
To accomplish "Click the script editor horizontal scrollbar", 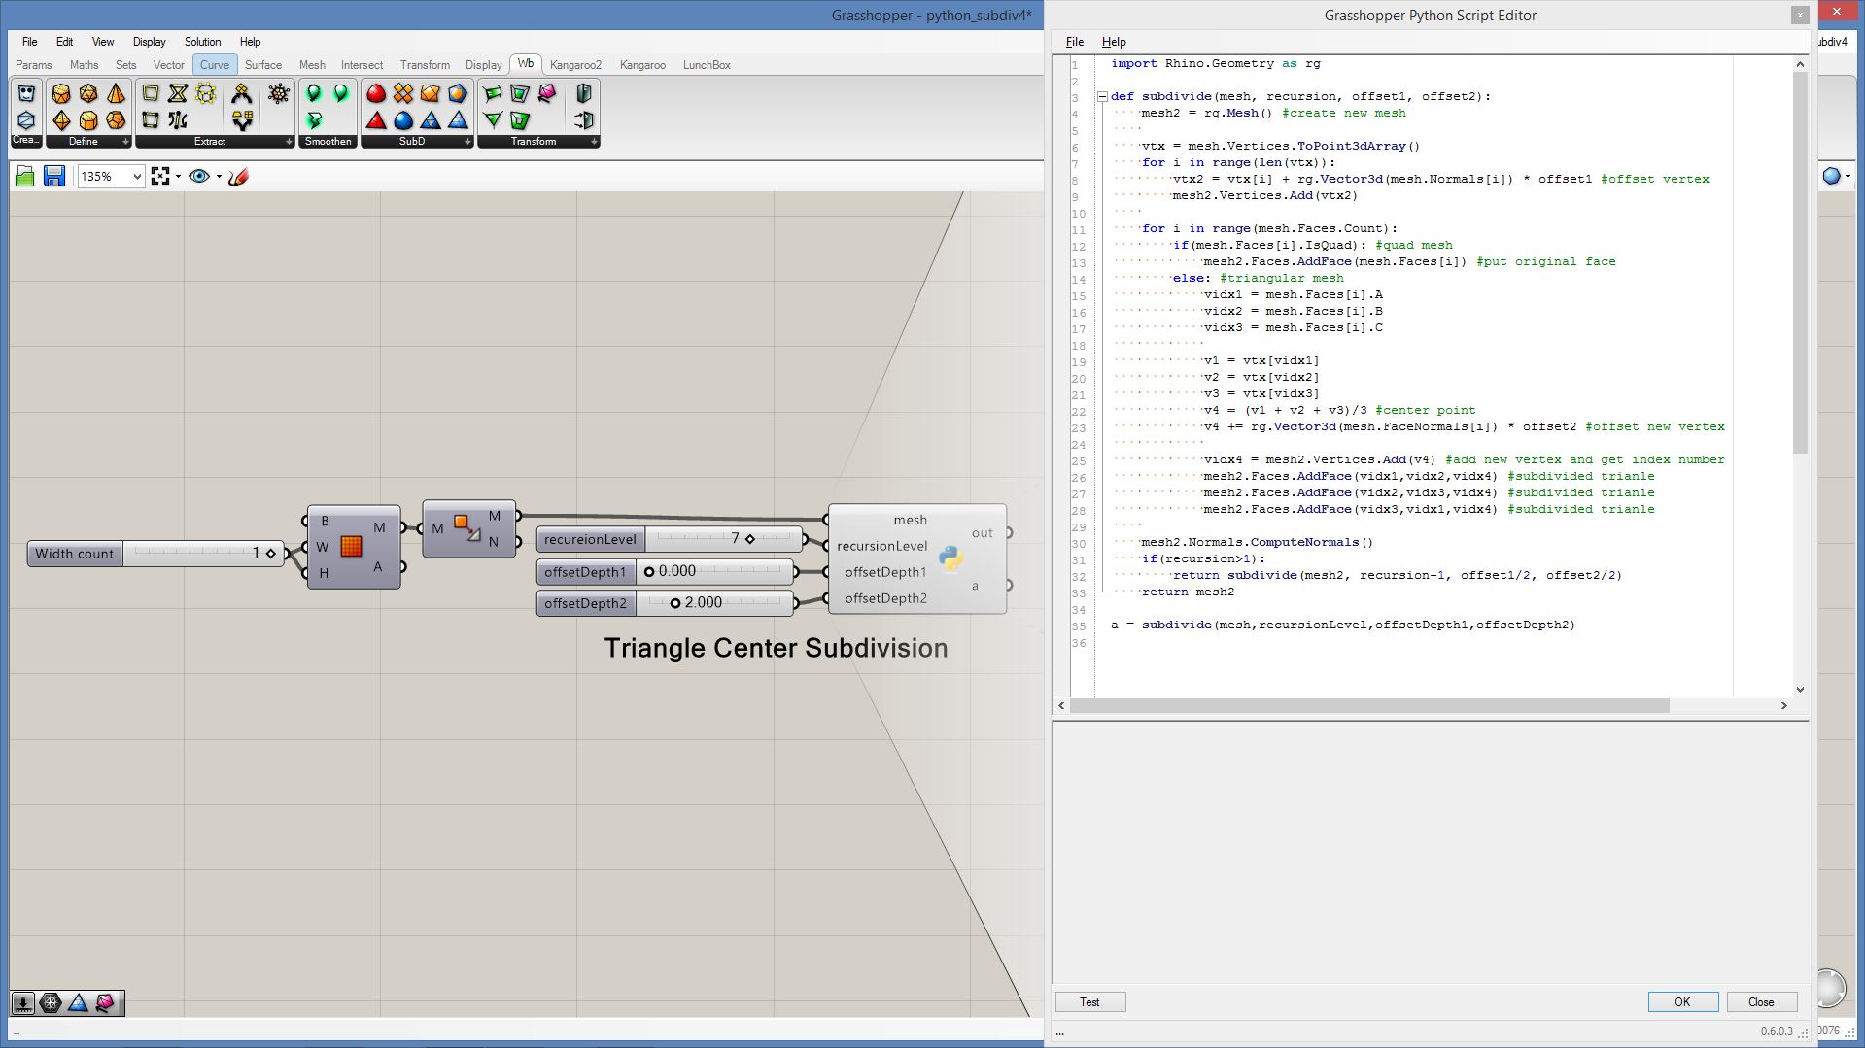I will tap(1370, 706).
